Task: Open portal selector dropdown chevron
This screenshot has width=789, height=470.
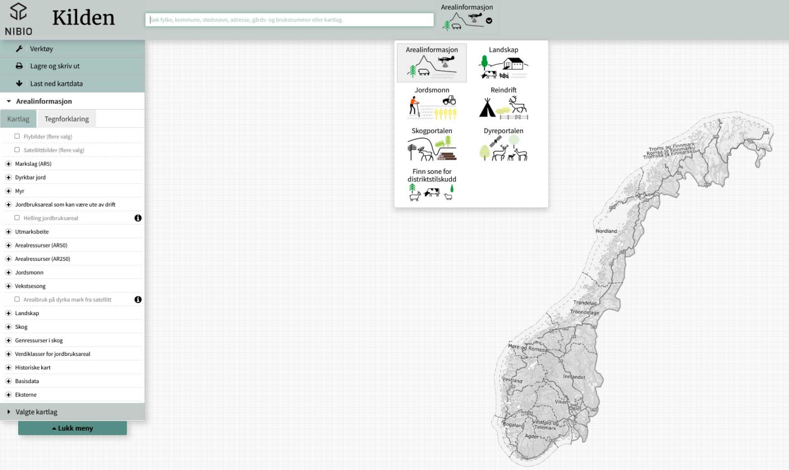Action: (x=489, y=21)
